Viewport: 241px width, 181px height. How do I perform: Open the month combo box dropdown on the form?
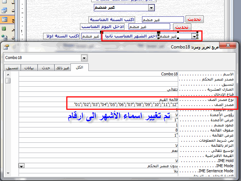click(x=194, y=36)
